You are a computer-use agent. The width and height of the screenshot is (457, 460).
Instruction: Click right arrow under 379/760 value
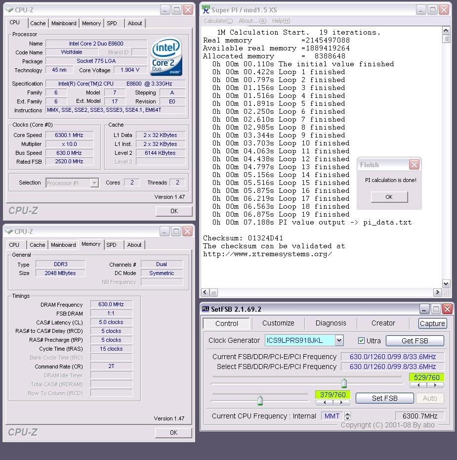coord(341,403)
